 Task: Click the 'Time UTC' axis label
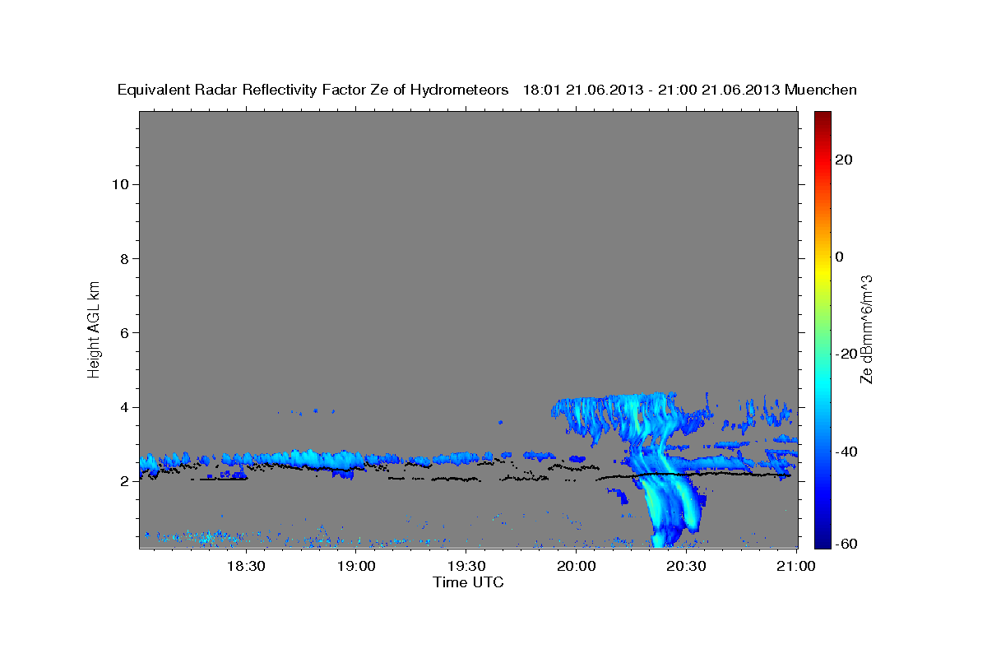(x=468, y=582)
